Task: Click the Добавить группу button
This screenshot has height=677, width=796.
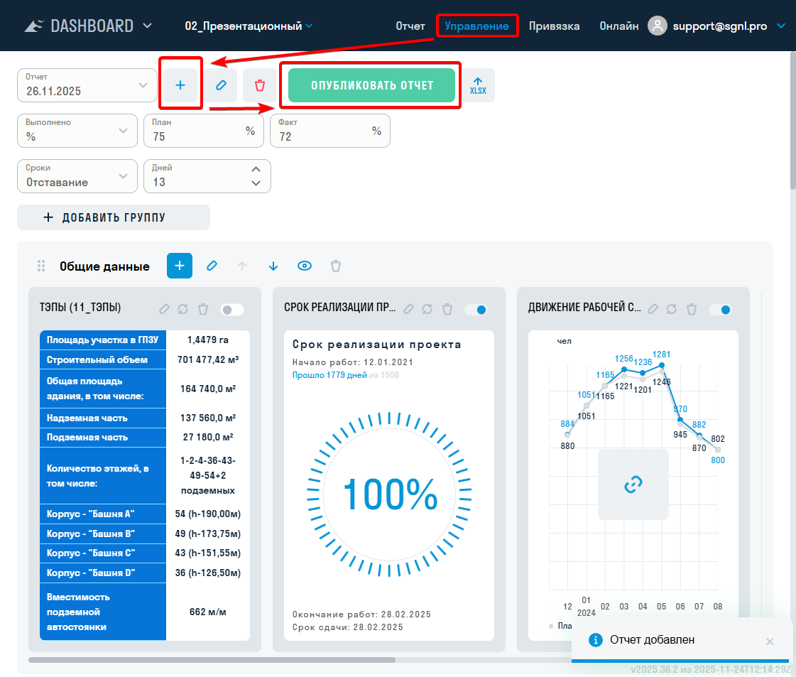Action: point(114,217)
